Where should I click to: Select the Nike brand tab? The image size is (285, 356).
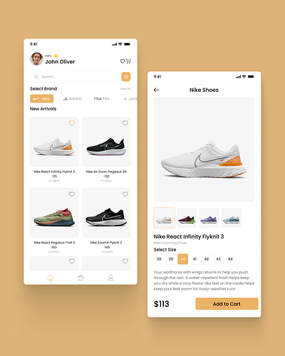click(x=41, y=98)
